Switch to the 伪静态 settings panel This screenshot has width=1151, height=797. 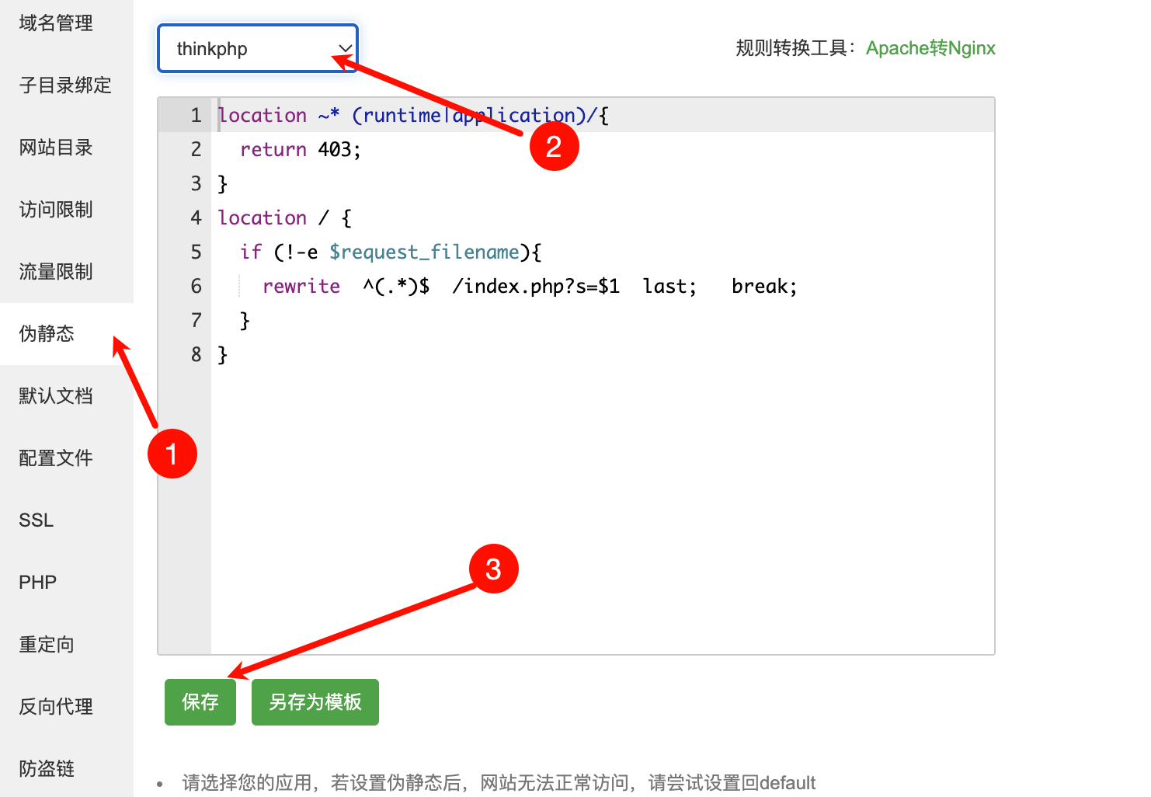pos(46,333)
